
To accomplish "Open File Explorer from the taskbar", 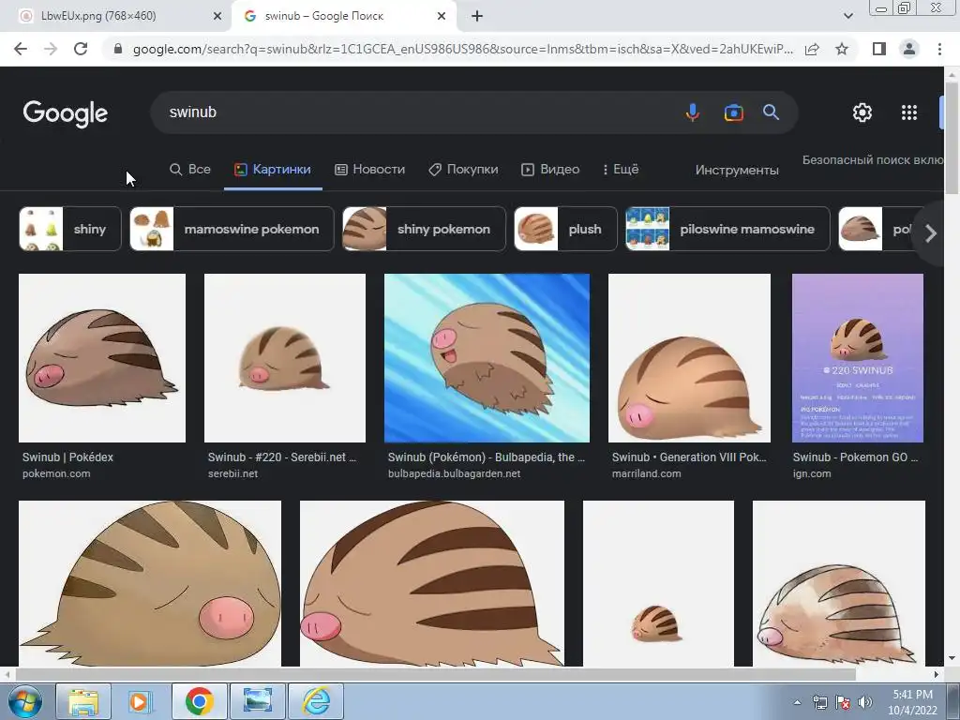I will [83, 701].
